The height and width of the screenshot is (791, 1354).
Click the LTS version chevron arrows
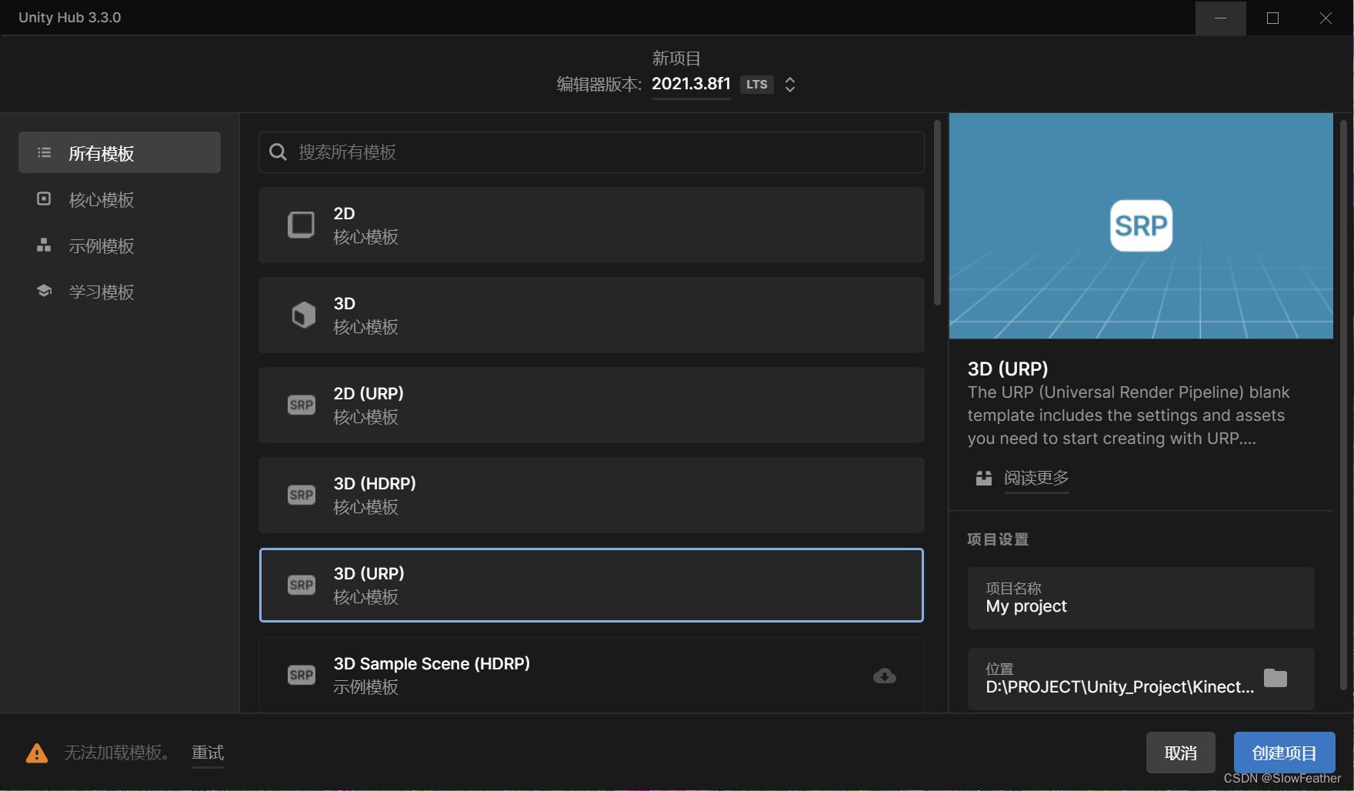pyautogui.click(x=790, y=85)
